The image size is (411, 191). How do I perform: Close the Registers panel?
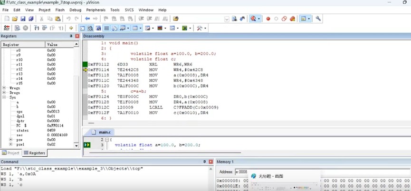pos(77,36)
